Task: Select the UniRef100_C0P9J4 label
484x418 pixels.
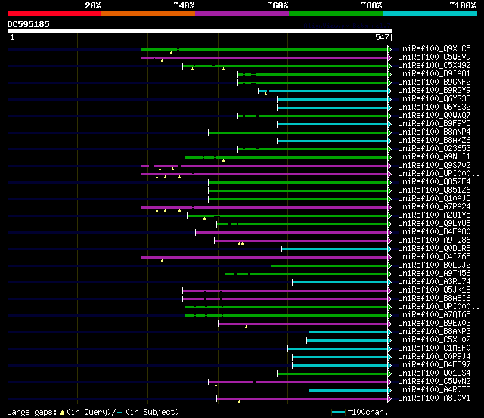Action: click(x=434, y=357)
